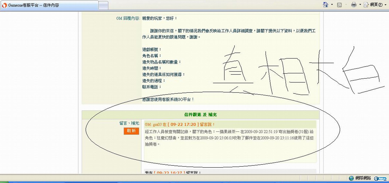The height and width of the screenshot is (183, 389).
Task: Open a new blank tab
Action: 103,5
